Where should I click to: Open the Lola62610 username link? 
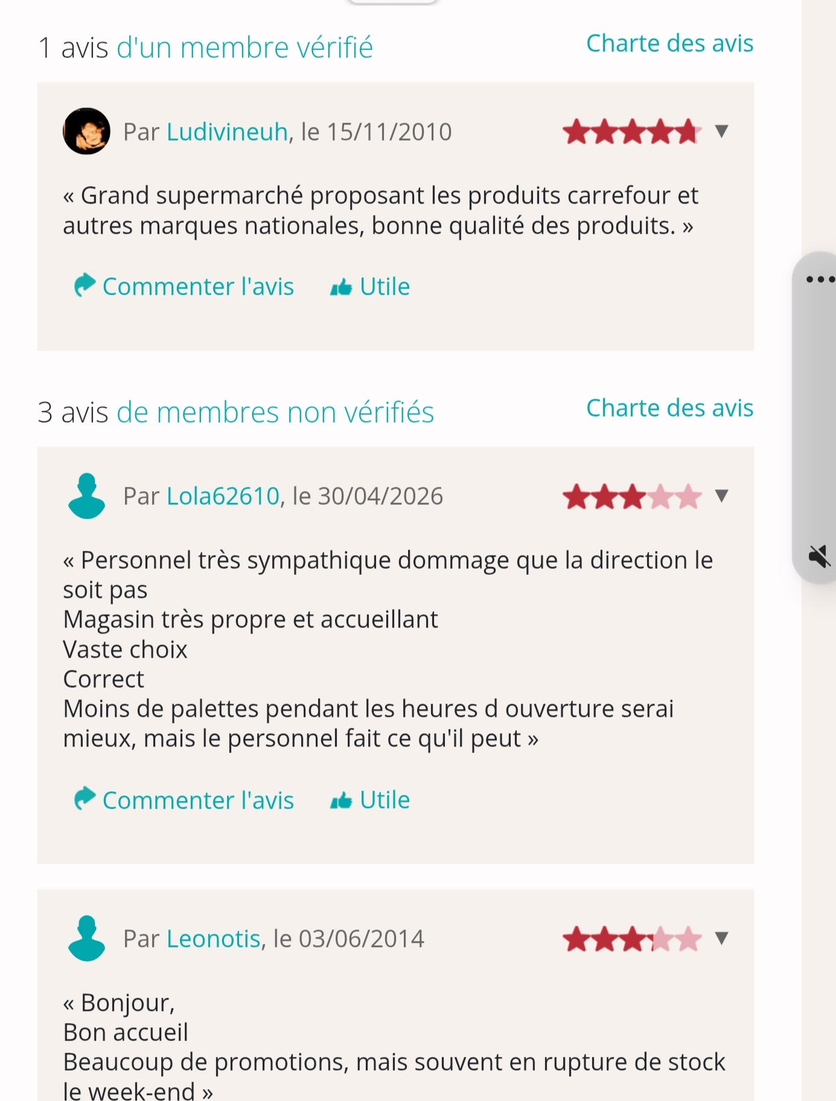pos(223,496)
